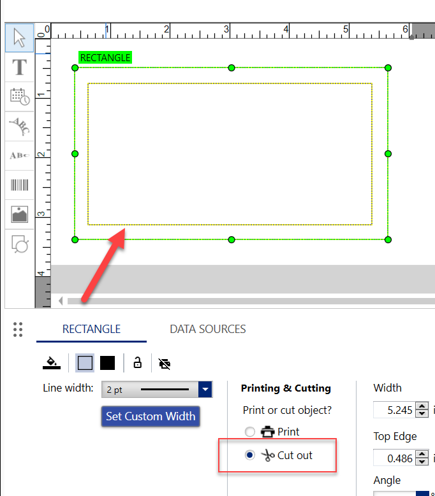Toggle the lock object icon
Image resolution: width=435 pixels, height=496 pixels.
click(x=137, y=363)
